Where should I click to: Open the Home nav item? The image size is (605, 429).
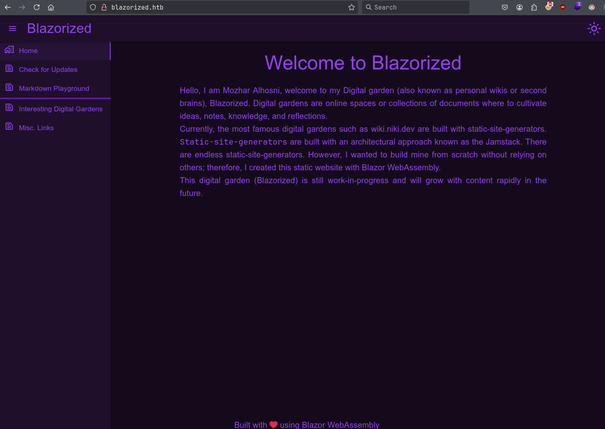click(x=55, y=51)
